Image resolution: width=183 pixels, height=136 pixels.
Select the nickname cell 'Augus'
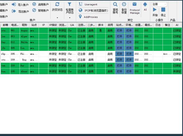click(24, 31)
